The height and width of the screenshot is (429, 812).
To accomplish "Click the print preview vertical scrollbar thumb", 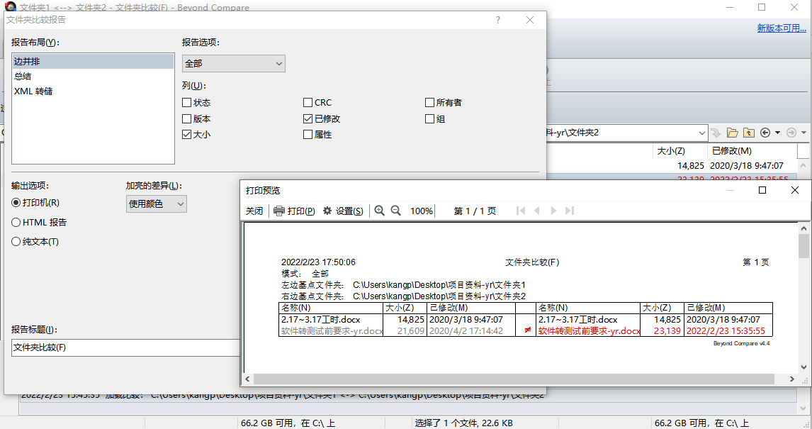I will (803, 247).
